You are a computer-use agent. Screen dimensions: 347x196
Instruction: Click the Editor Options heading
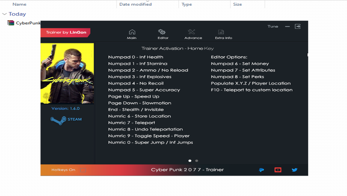[229, 57]
